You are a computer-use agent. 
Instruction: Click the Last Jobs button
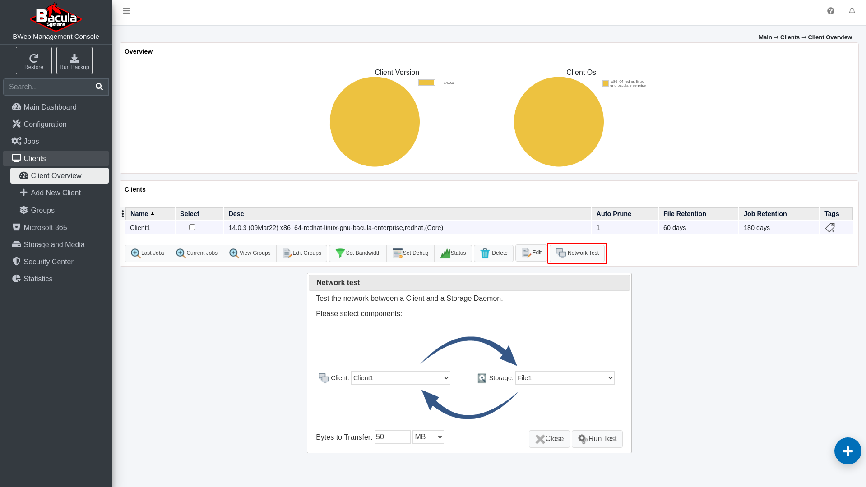[x=148, y=253]
